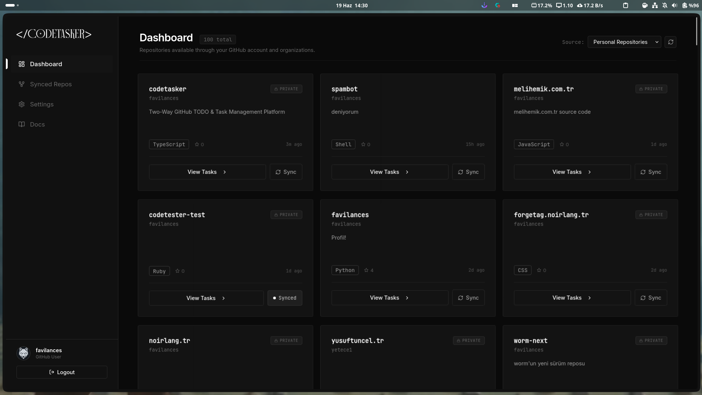The height and width of the screenshot is (395, 702).
Task: Open Synced Repos in sidebar
Action: click(62, 84)
